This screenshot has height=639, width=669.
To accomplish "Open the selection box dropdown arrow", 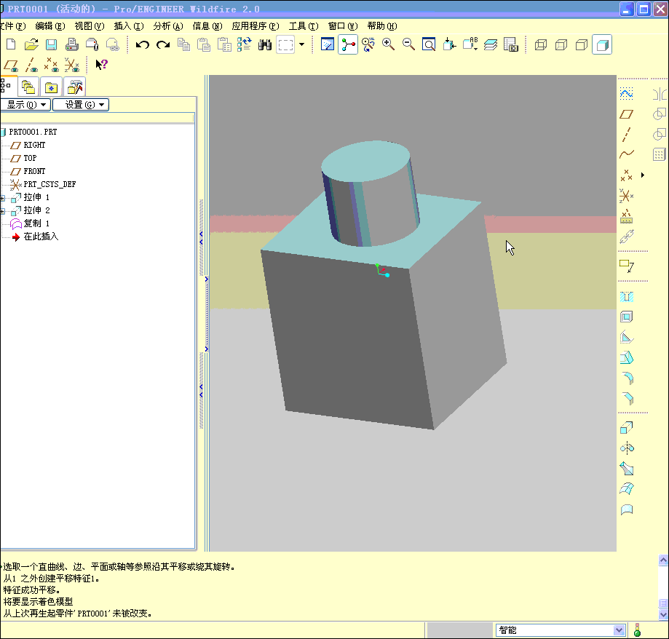I will coord(301,44).
